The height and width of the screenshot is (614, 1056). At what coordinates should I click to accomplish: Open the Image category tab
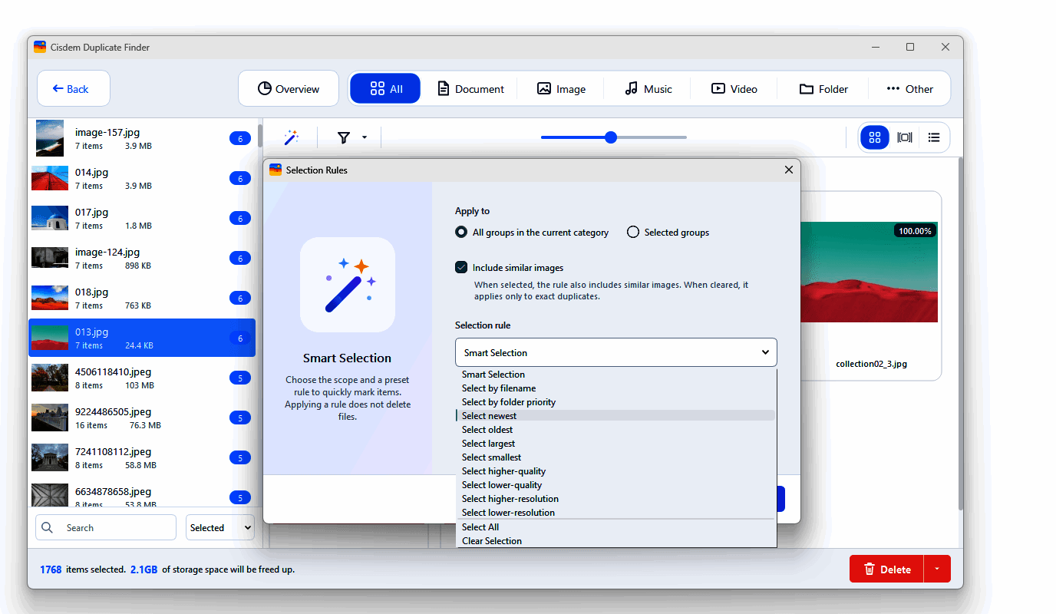(x=561, y=89)
